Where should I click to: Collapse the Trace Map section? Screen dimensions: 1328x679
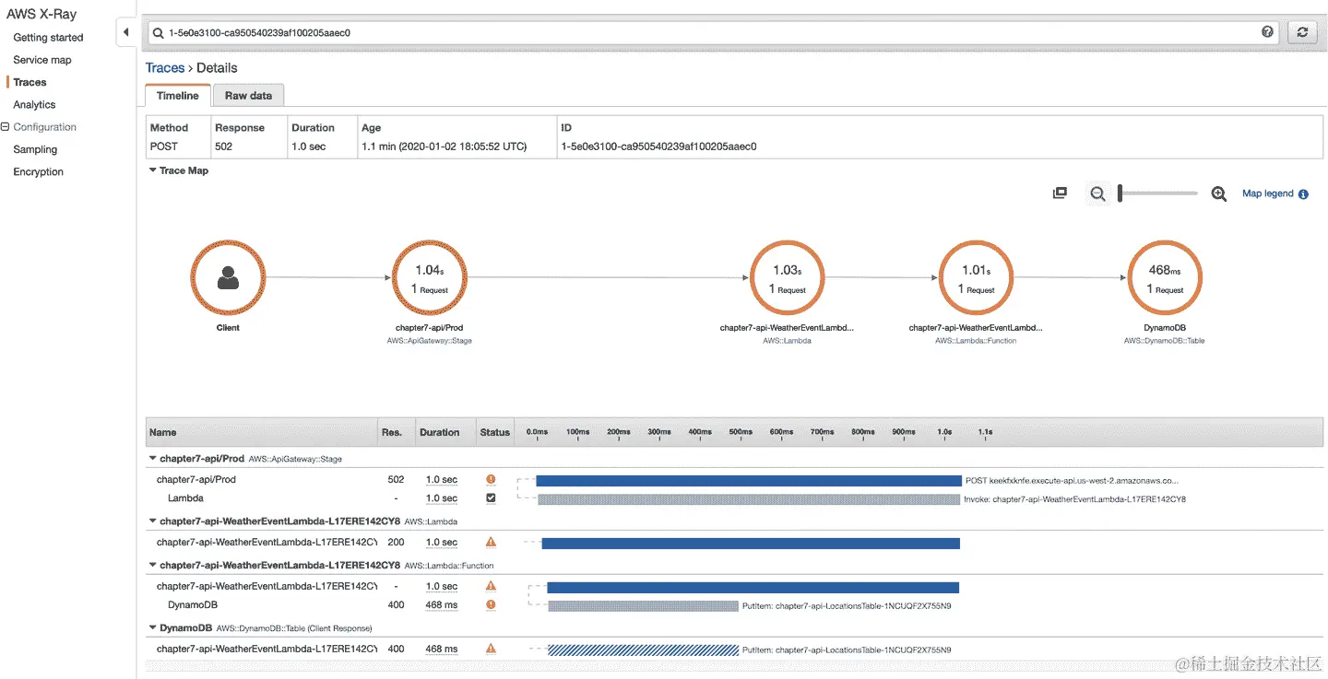pyautogui.click(x=152, y=170)
